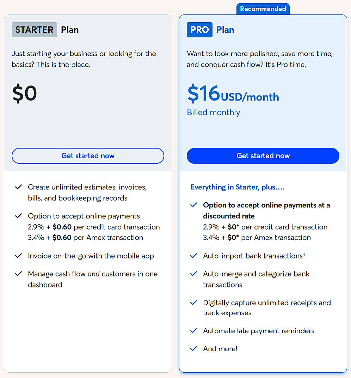Select the checkmark next to late payment reminders

(x=193, y=330)
